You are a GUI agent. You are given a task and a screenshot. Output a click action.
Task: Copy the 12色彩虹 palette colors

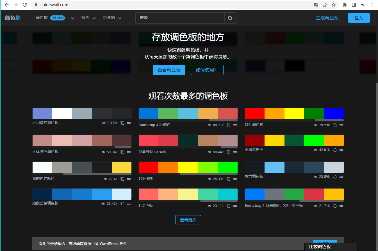pyautogui.click(x=228, y=179)
